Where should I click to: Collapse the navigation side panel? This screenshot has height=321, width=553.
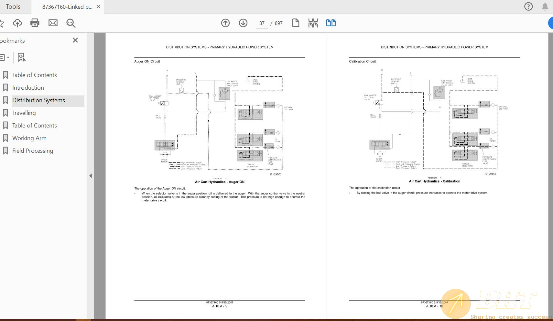tap(91, 176)
